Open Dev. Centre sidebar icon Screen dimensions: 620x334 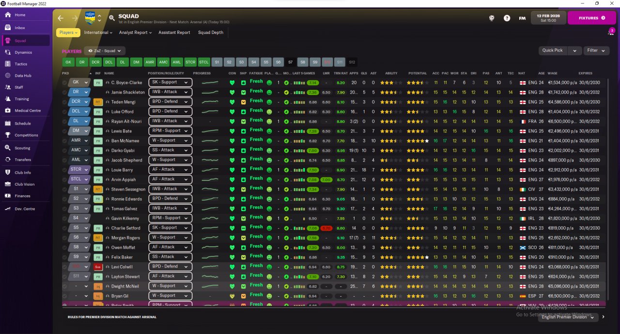pyautogui.click(x=8, y=209)
